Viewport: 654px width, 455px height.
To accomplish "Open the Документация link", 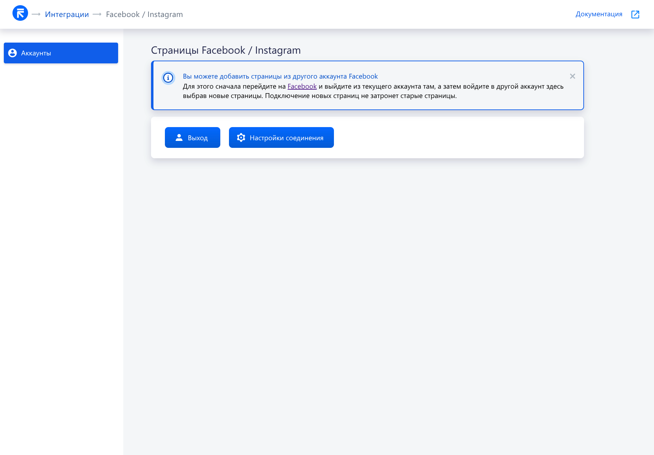I will click(x=599, y=14).
